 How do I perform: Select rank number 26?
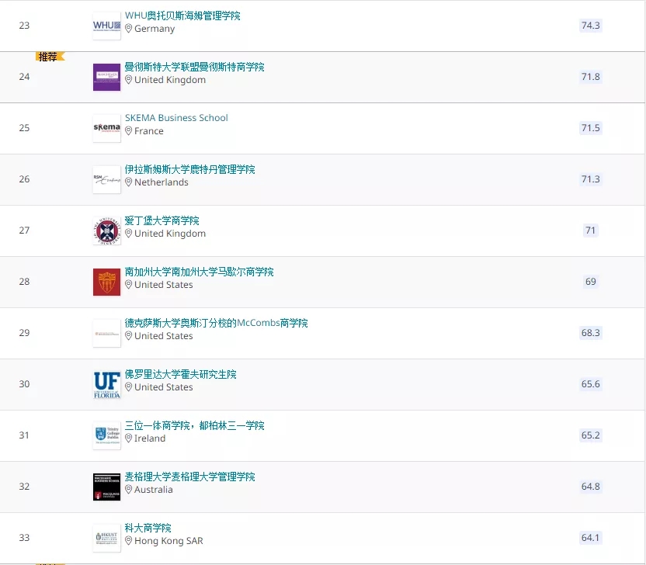(x=24, y=179)
